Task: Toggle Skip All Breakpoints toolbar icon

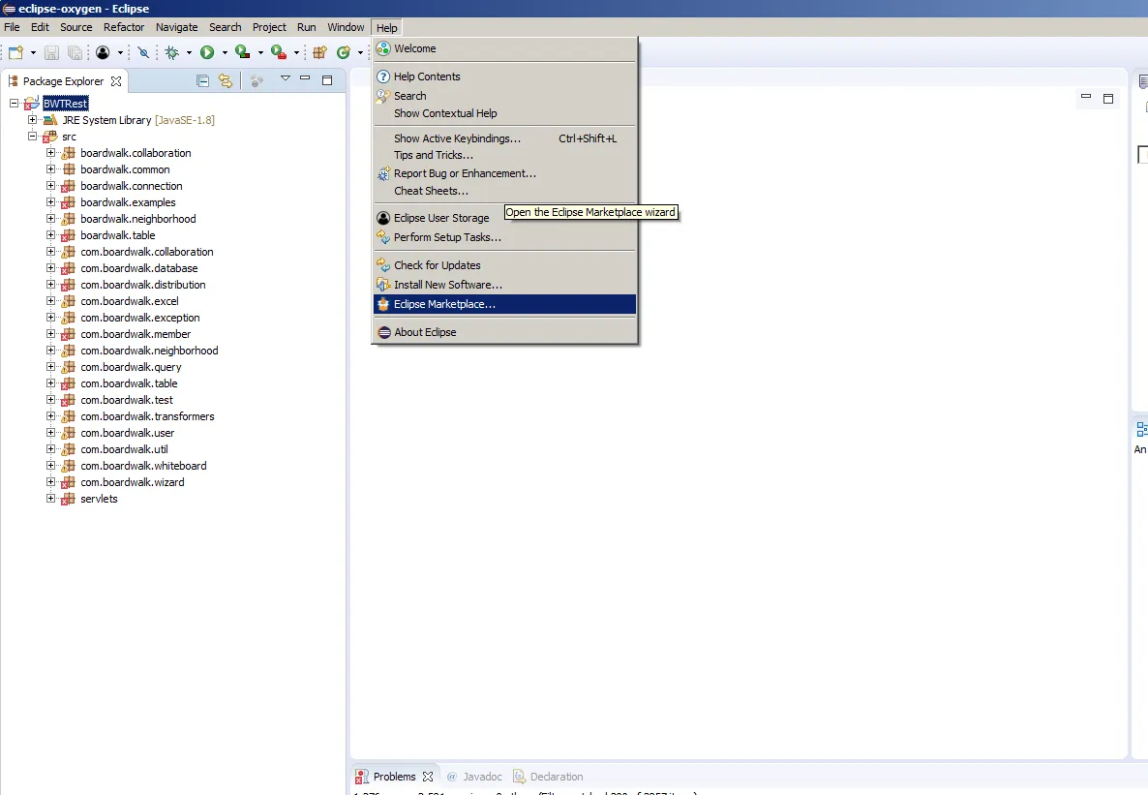Action: coord(143,52)
